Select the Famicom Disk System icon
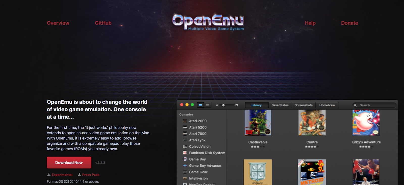The height and width of the screenshot is (185, 404). (185, 153)
